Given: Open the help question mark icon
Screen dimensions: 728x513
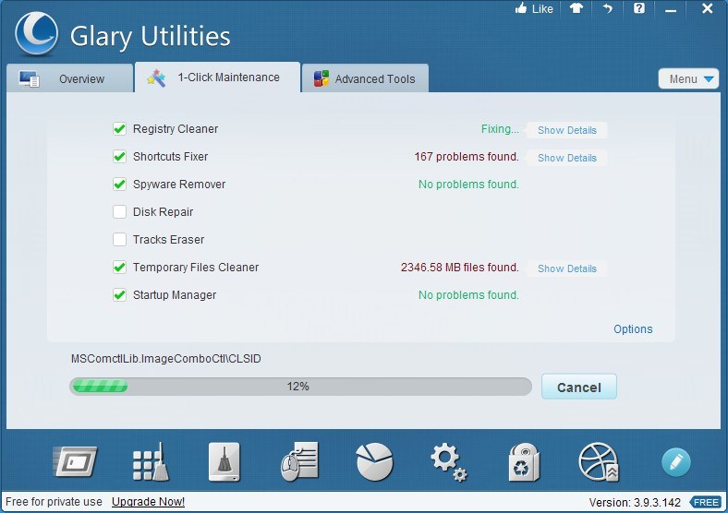Looking at the screenshot, I should [x=639, y=8].
